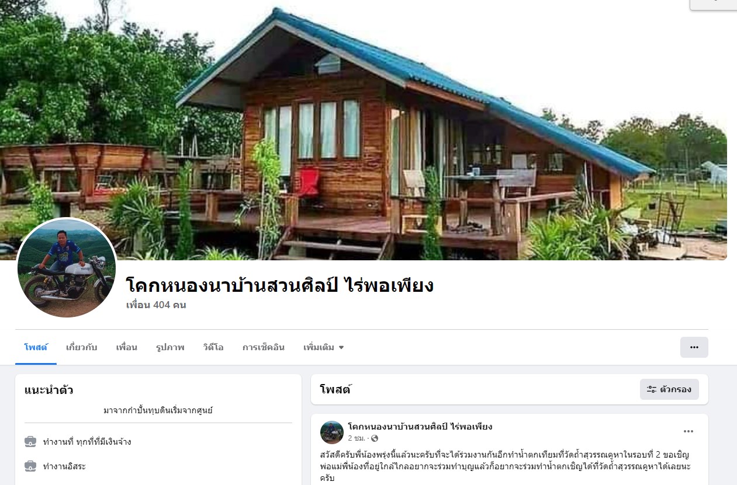Expand the เพิ่มเติม dropdown menu

[323, 347]
